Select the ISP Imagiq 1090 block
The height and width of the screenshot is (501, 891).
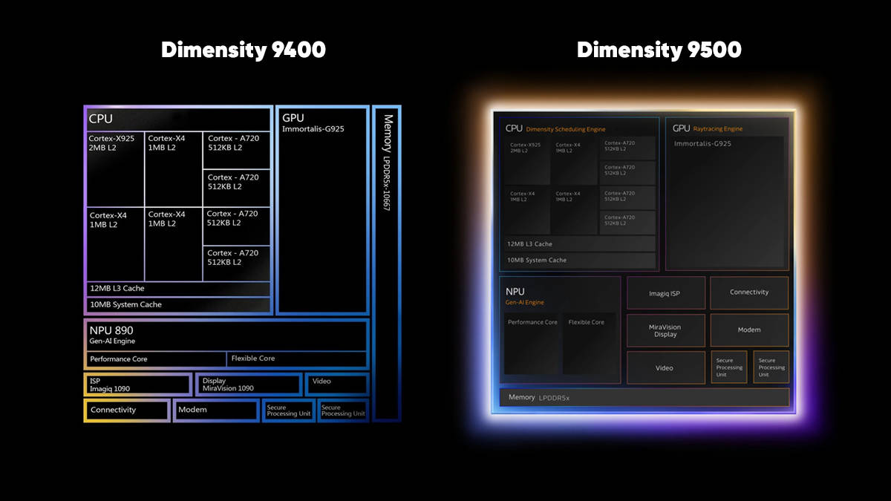coord(137,384)
